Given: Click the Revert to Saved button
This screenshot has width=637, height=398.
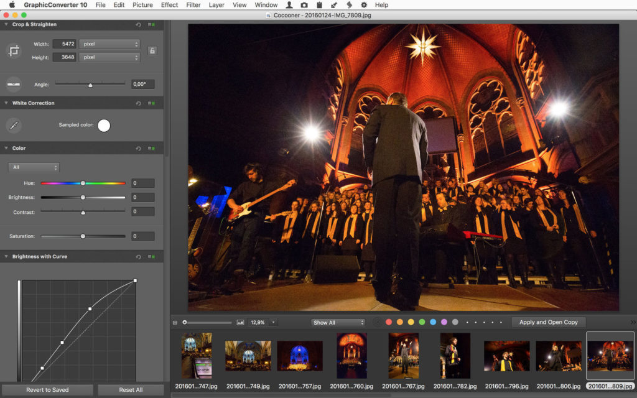Looking at the screenshot, I should pyautogui.click(x=47, y=390).
